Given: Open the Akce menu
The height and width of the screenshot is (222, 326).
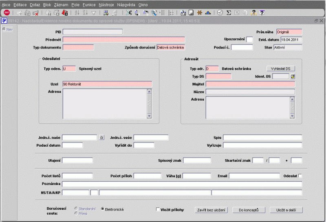Looking at the screenshot, I should coord(6,5).
